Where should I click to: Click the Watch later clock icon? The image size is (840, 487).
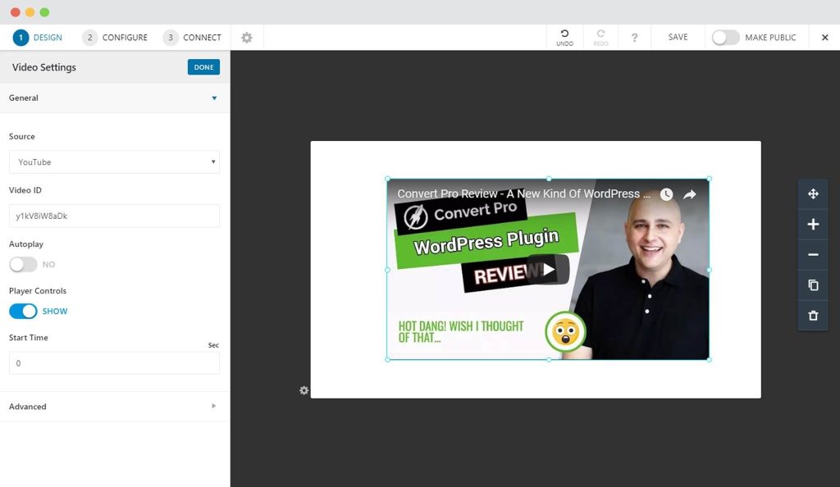(666, 194)
